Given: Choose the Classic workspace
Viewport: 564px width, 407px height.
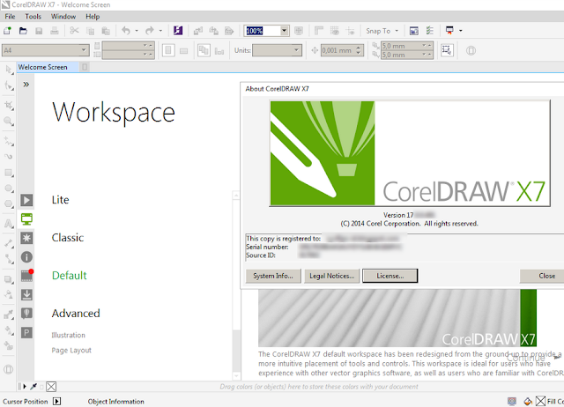Looking at the screenshot, I should [x=68, y=238].
